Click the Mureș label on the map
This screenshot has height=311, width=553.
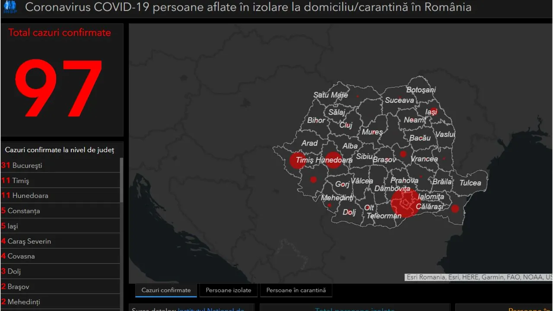372,132
